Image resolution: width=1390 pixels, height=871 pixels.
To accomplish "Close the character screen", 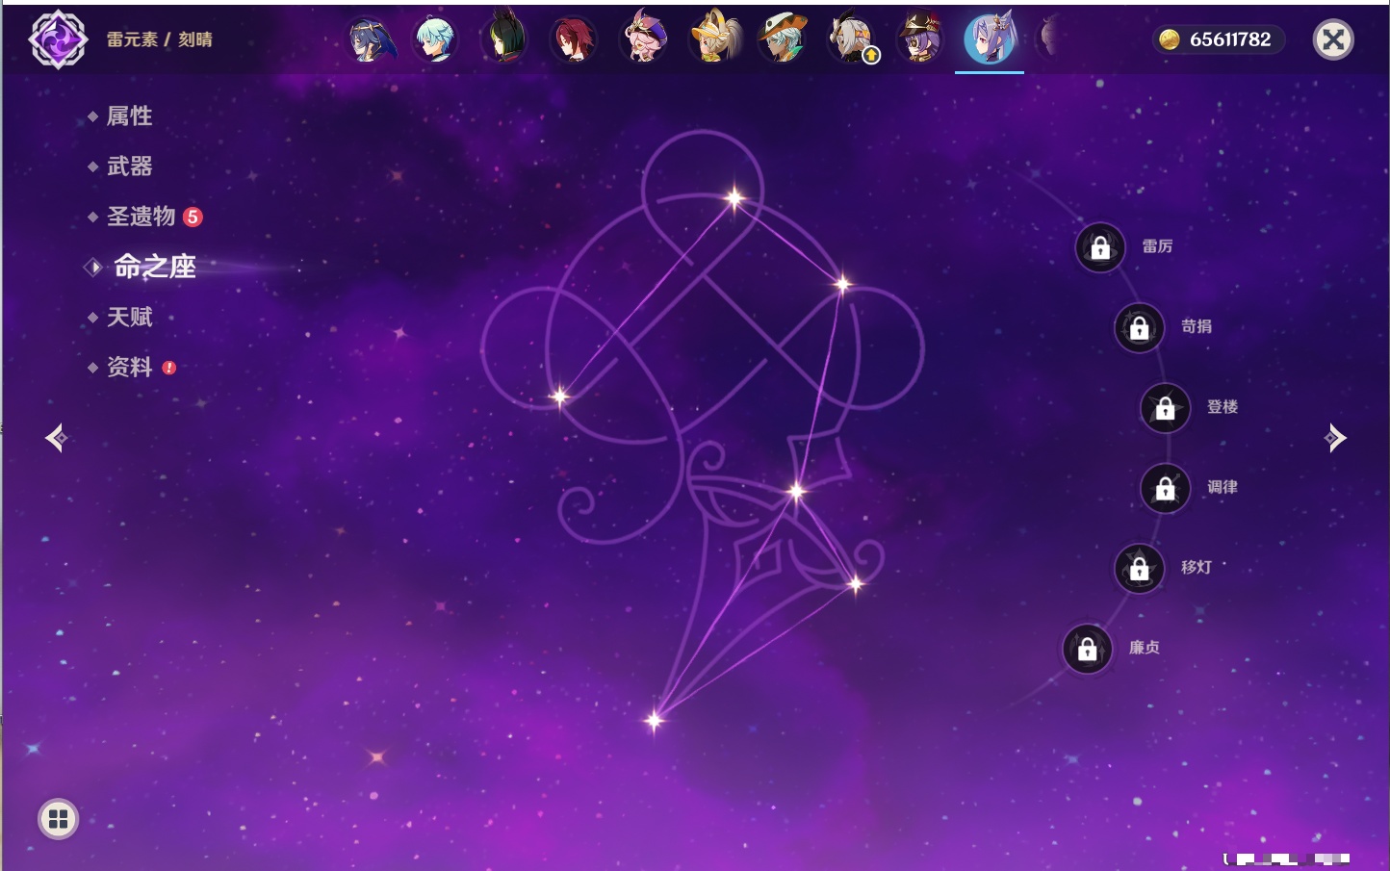I will click(x=1333, y=39).
